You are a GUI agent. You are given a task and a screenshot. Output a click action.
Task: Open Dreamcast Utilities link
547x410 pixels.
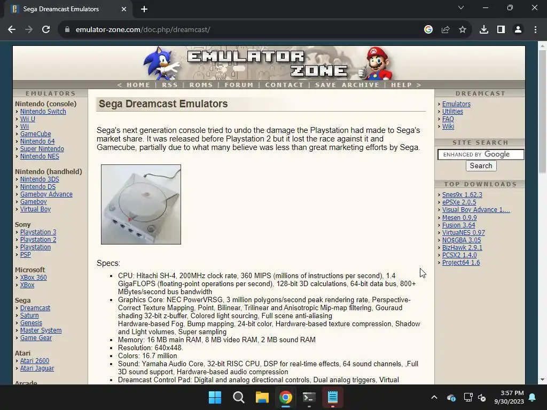click(452, 112)
